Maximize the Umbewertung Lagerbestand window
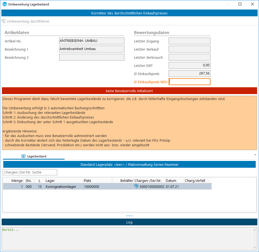The width and height of the screenshot is (259, 252). click(240, 4)
